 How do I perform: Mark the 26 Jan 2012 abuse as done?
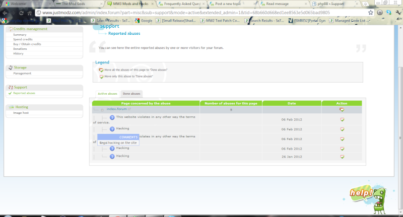(x=342, y=157)
